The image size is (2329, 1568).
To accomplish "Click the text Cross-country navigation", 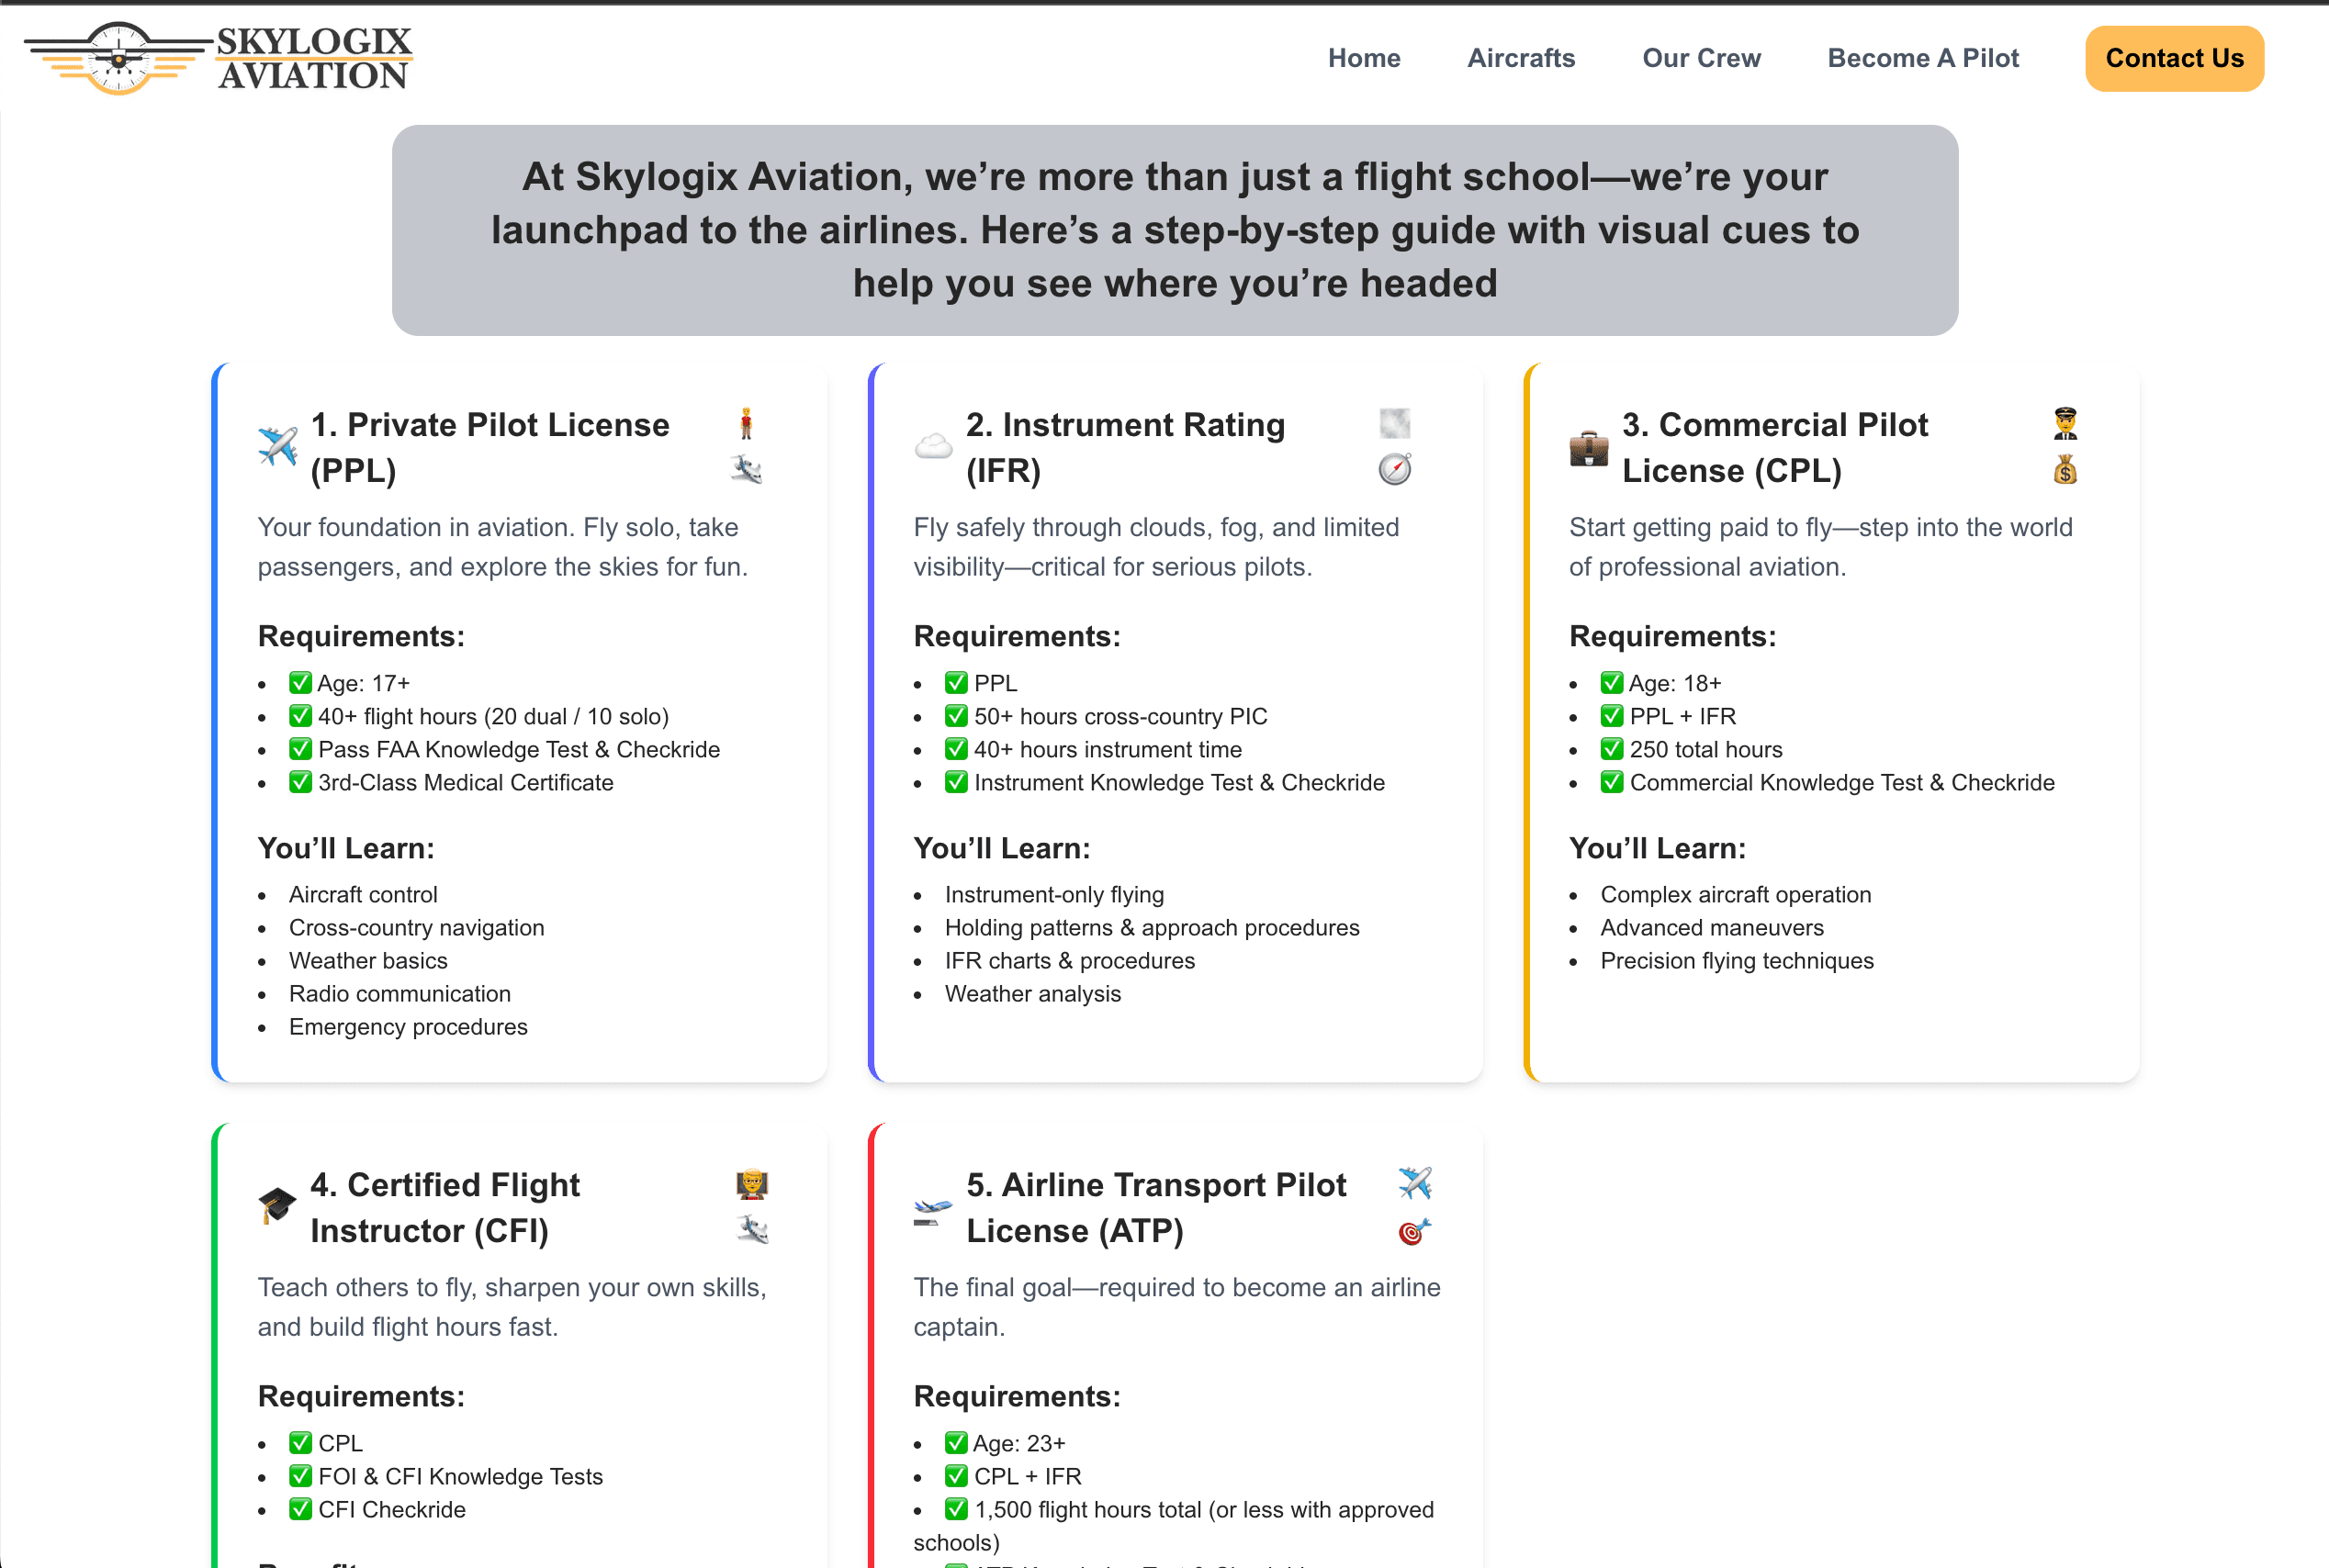I will tap(416, 927).
